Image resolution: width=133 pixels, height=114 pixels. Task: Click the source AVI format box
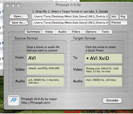pyautogui.click(x=45, y=58)
